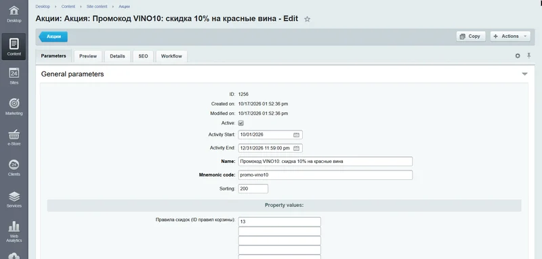Focus the Activity Start date field
This screenshot has width=542, height=259.
[270, 135]
